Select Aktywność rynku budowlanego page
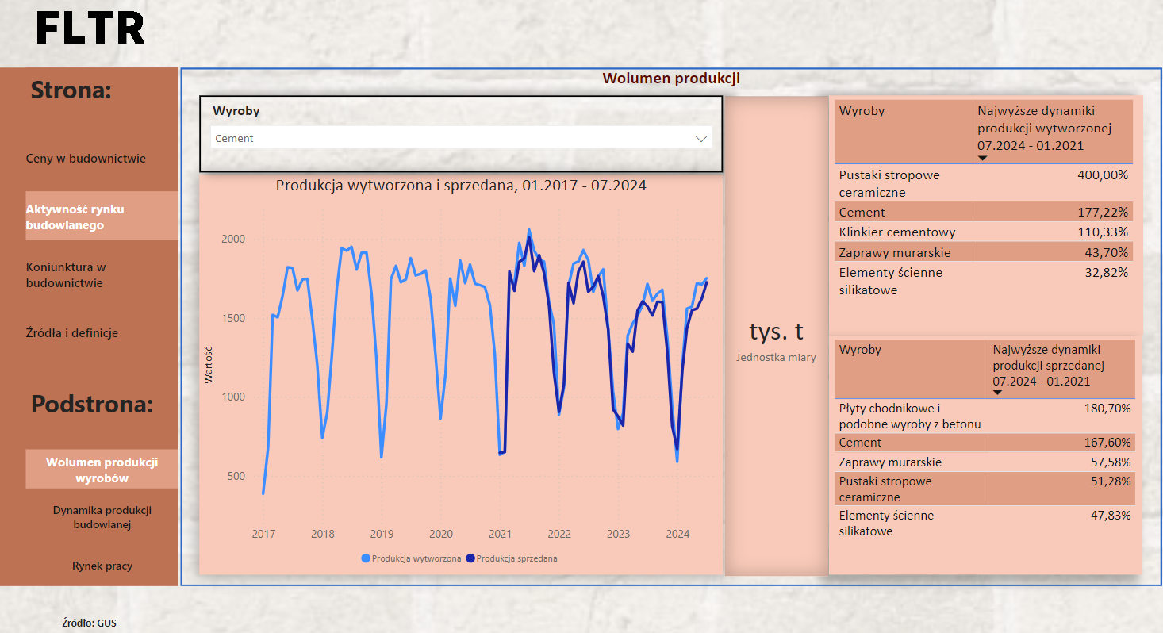Image resolution: width=1163 pixels, height=633 pixels. [x=100, y=217]
